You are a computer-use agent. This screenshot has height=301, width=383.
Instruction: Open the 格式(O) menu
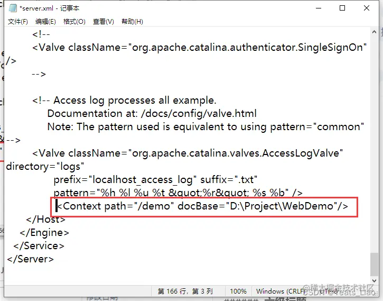click(74, 22)
